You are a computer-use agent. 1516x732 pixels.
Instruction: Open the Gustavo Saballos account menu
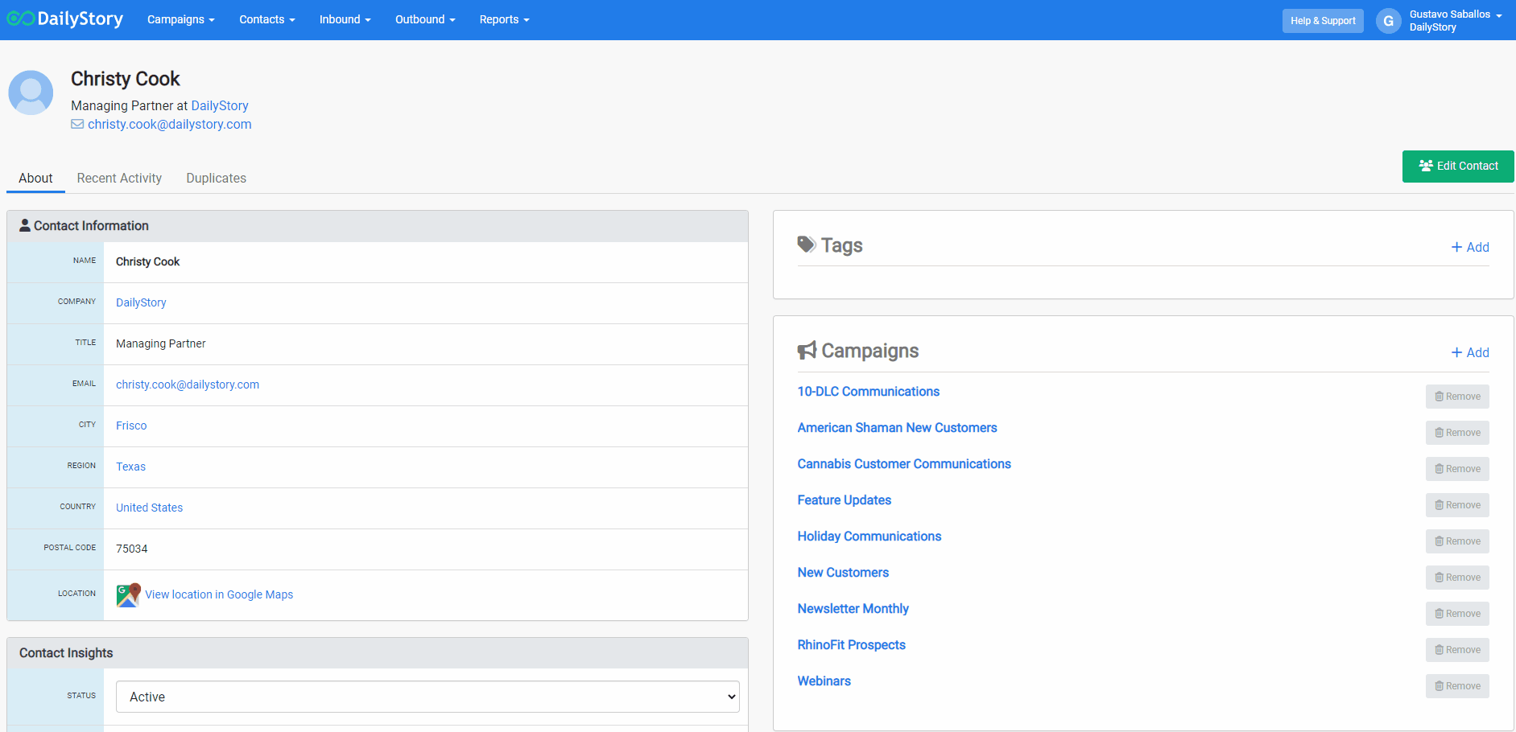click(x=1456, y=21)
